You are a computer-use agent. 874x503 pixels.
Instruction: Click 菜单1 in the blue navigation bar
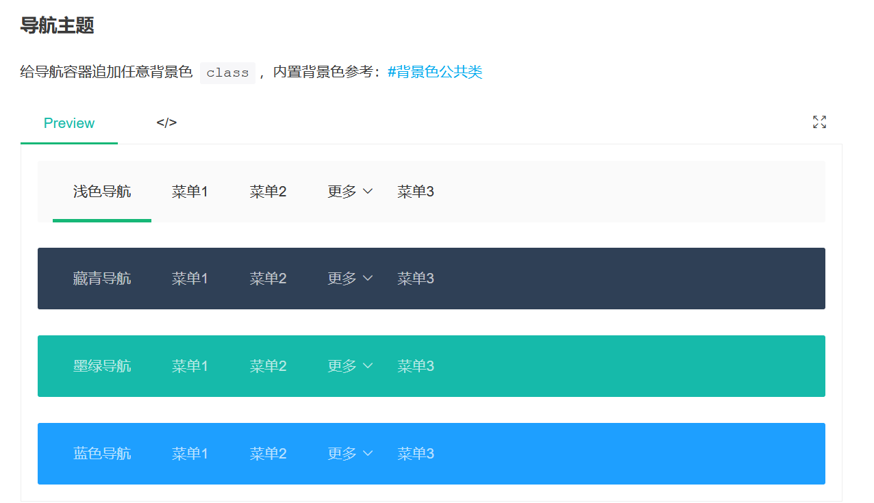[x=190, y=453]
